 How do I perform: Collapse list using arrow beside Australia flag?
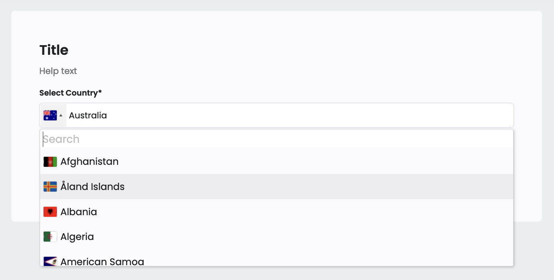pos(61,116)
